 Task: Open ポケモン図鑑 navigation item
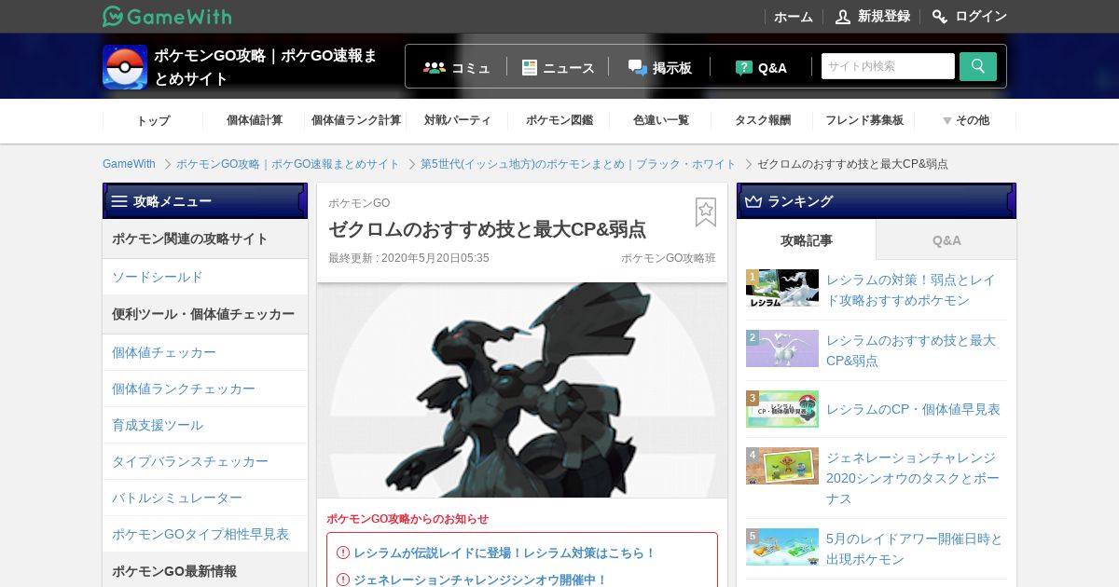point(559,120)
